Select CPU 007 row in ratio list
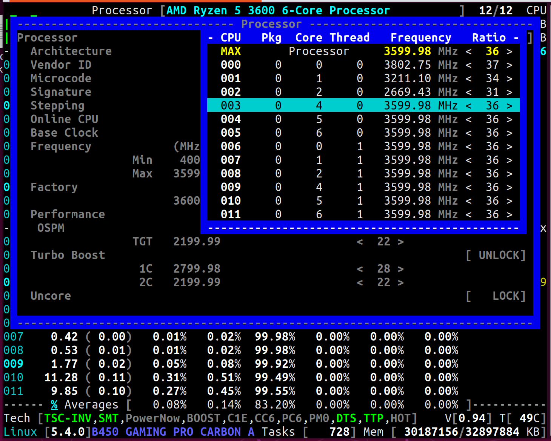The image size is (551, 441). click(363, 160)
